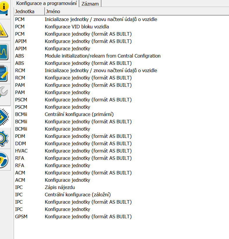This screenshot has width=229, height=239.
Task: Open the service functions wrench icon
Action: pyautogui.click(x=5, y=93)
